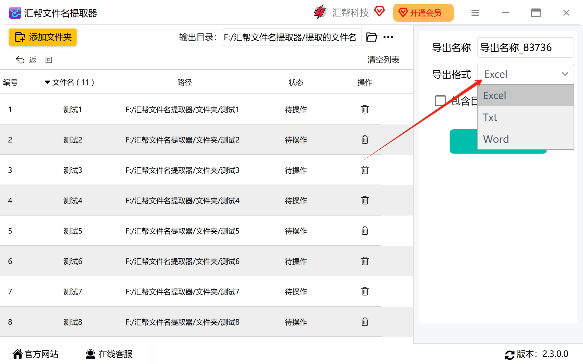583x364 pixels.
Task: Toggle the 包含目录 checkbox
Action: click(440, 100)
